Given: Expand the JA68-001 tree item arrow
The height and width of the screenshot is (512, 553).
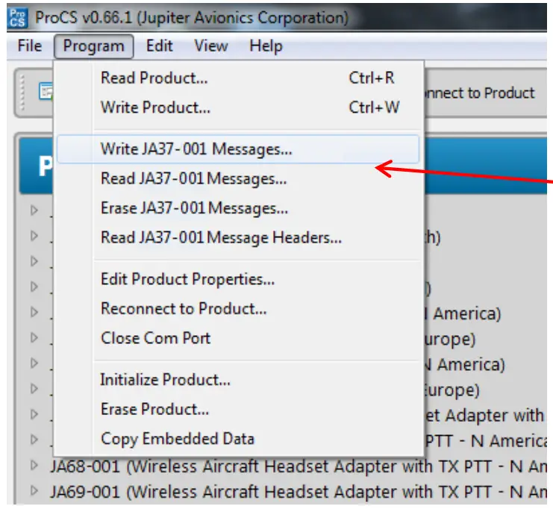Looking at the screenshot, I should pyautogui.click(x=34, y=465).
